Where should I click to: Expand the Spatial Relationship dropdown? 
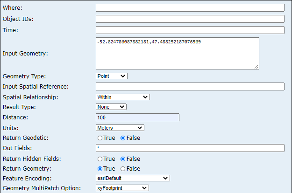coord(122,97)
